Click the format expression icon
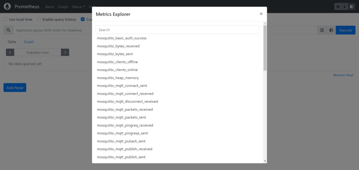 (x=322, y=30)
